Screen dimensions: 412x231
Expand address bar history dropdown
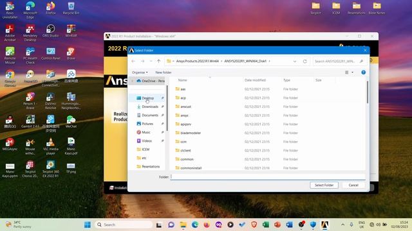pos(295,62)
